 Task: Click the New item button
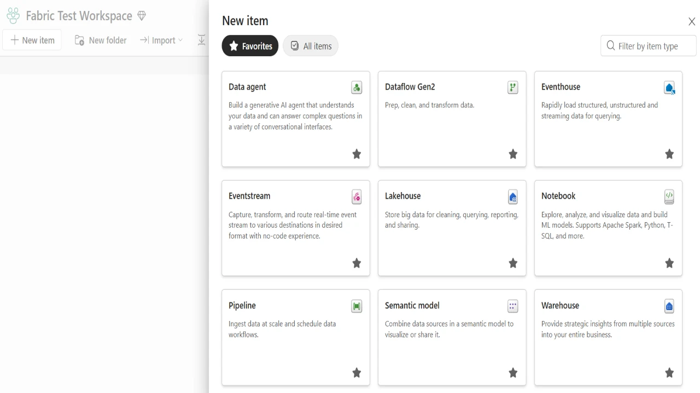(32, 40)
